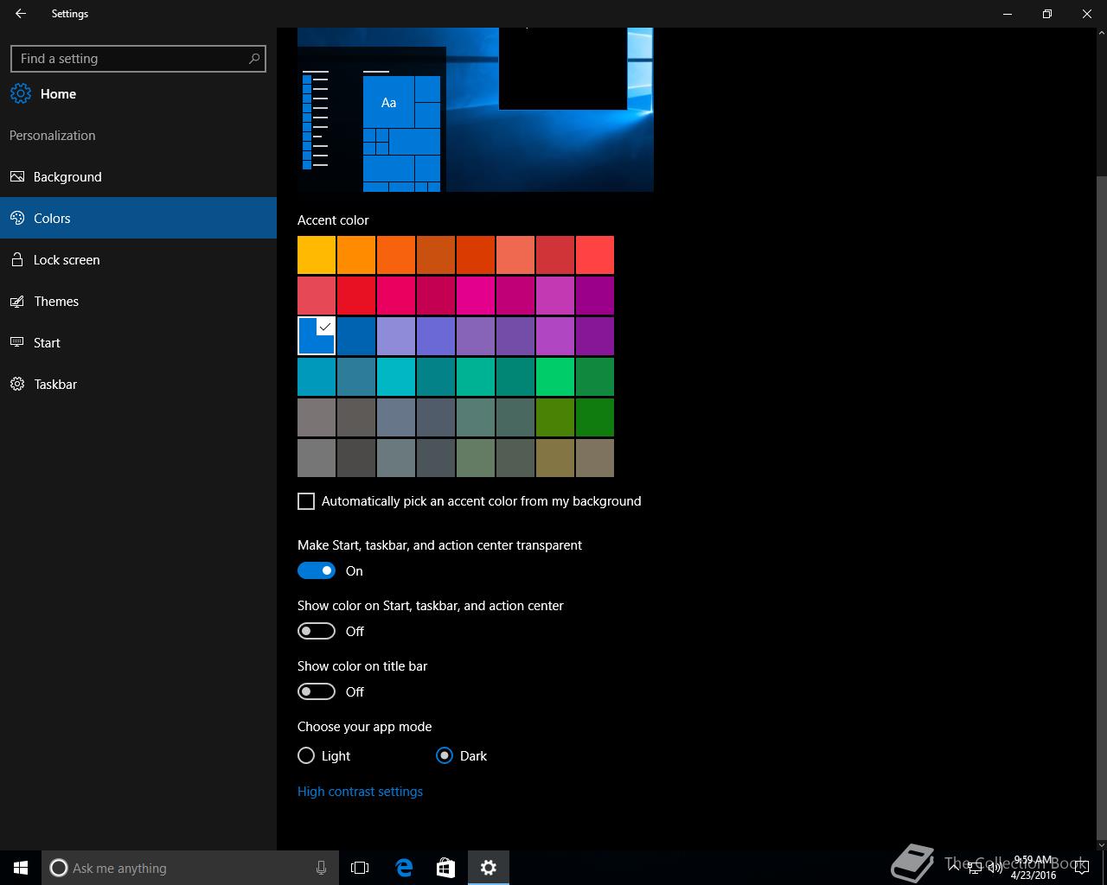Click the back arrow in title bar
Image resolution: width=1107 pixels, height=885 pixels.
coord(21,14)
